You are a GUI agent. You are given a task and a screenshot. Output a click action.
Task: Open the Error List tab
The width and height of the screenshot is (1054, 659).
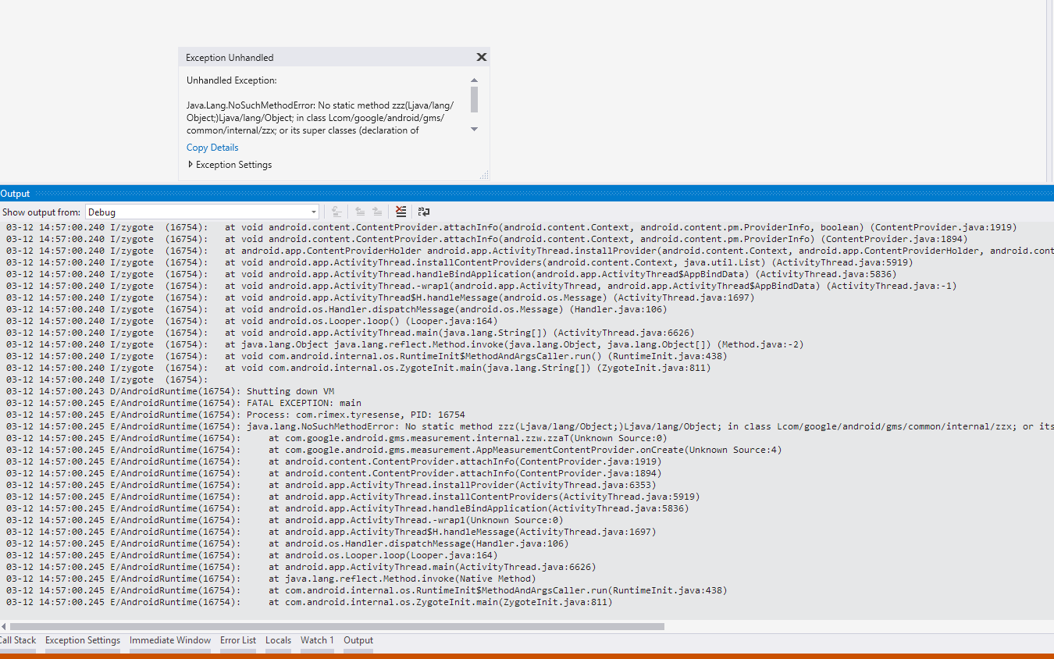(238, 640)
